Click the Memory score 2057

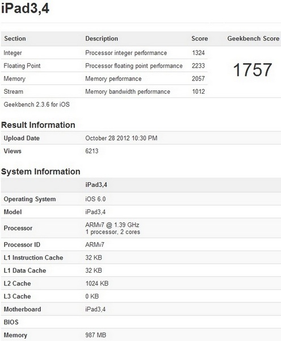pos(198,78)
